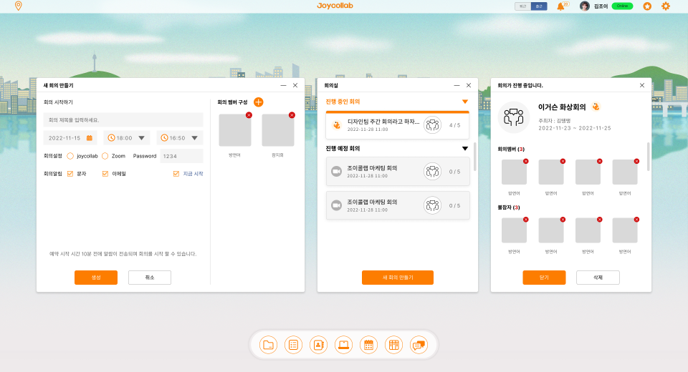The image size is (688, 372).
Task: Click the 닫기 button
Action: (x=544, y=278)
